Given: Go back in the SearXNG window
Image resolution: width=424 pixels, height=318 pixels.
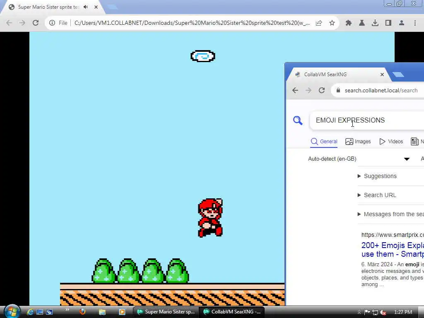Looking at the screenshot, I should tap(295, 90).
